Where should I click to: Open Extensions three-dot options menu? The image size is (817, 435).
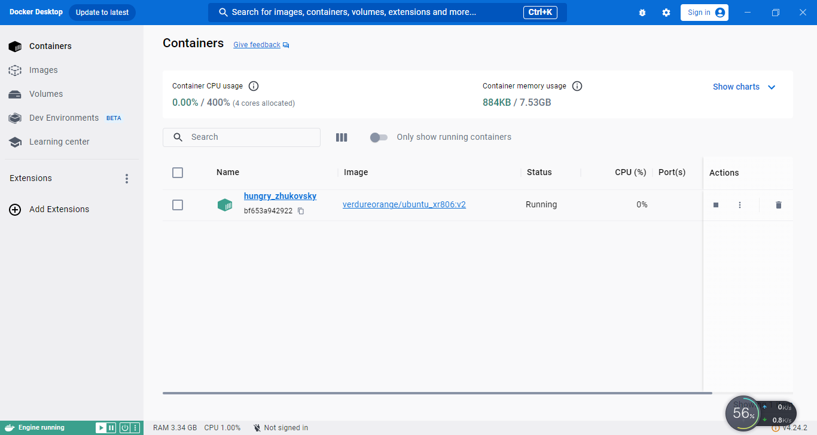[126, 179]
